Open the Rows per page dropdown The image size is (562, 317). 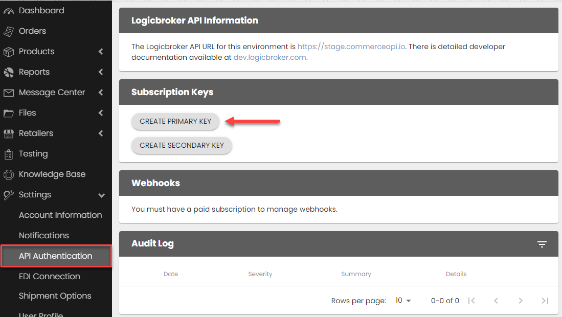click(x=403, y=301)
